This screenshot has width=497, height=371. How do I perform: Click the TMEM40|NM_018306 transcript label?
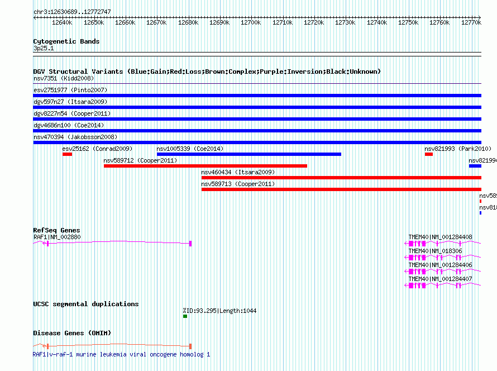coord(435,251)
